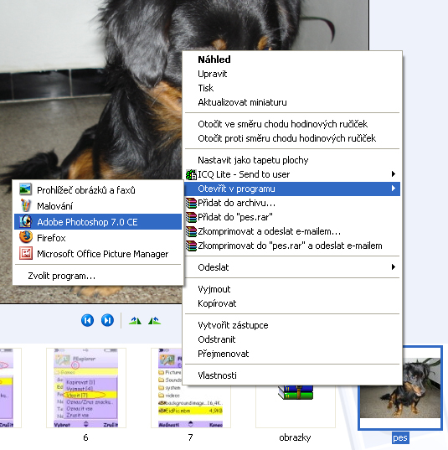Go to previous image in filmstrip
The height and width of the screenshot is (450, 448).
click(87, 320)
